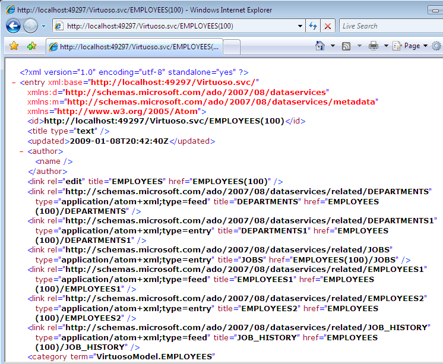Expand the address bar URL dropdown
443x364 pixels.
pos(300,26)
